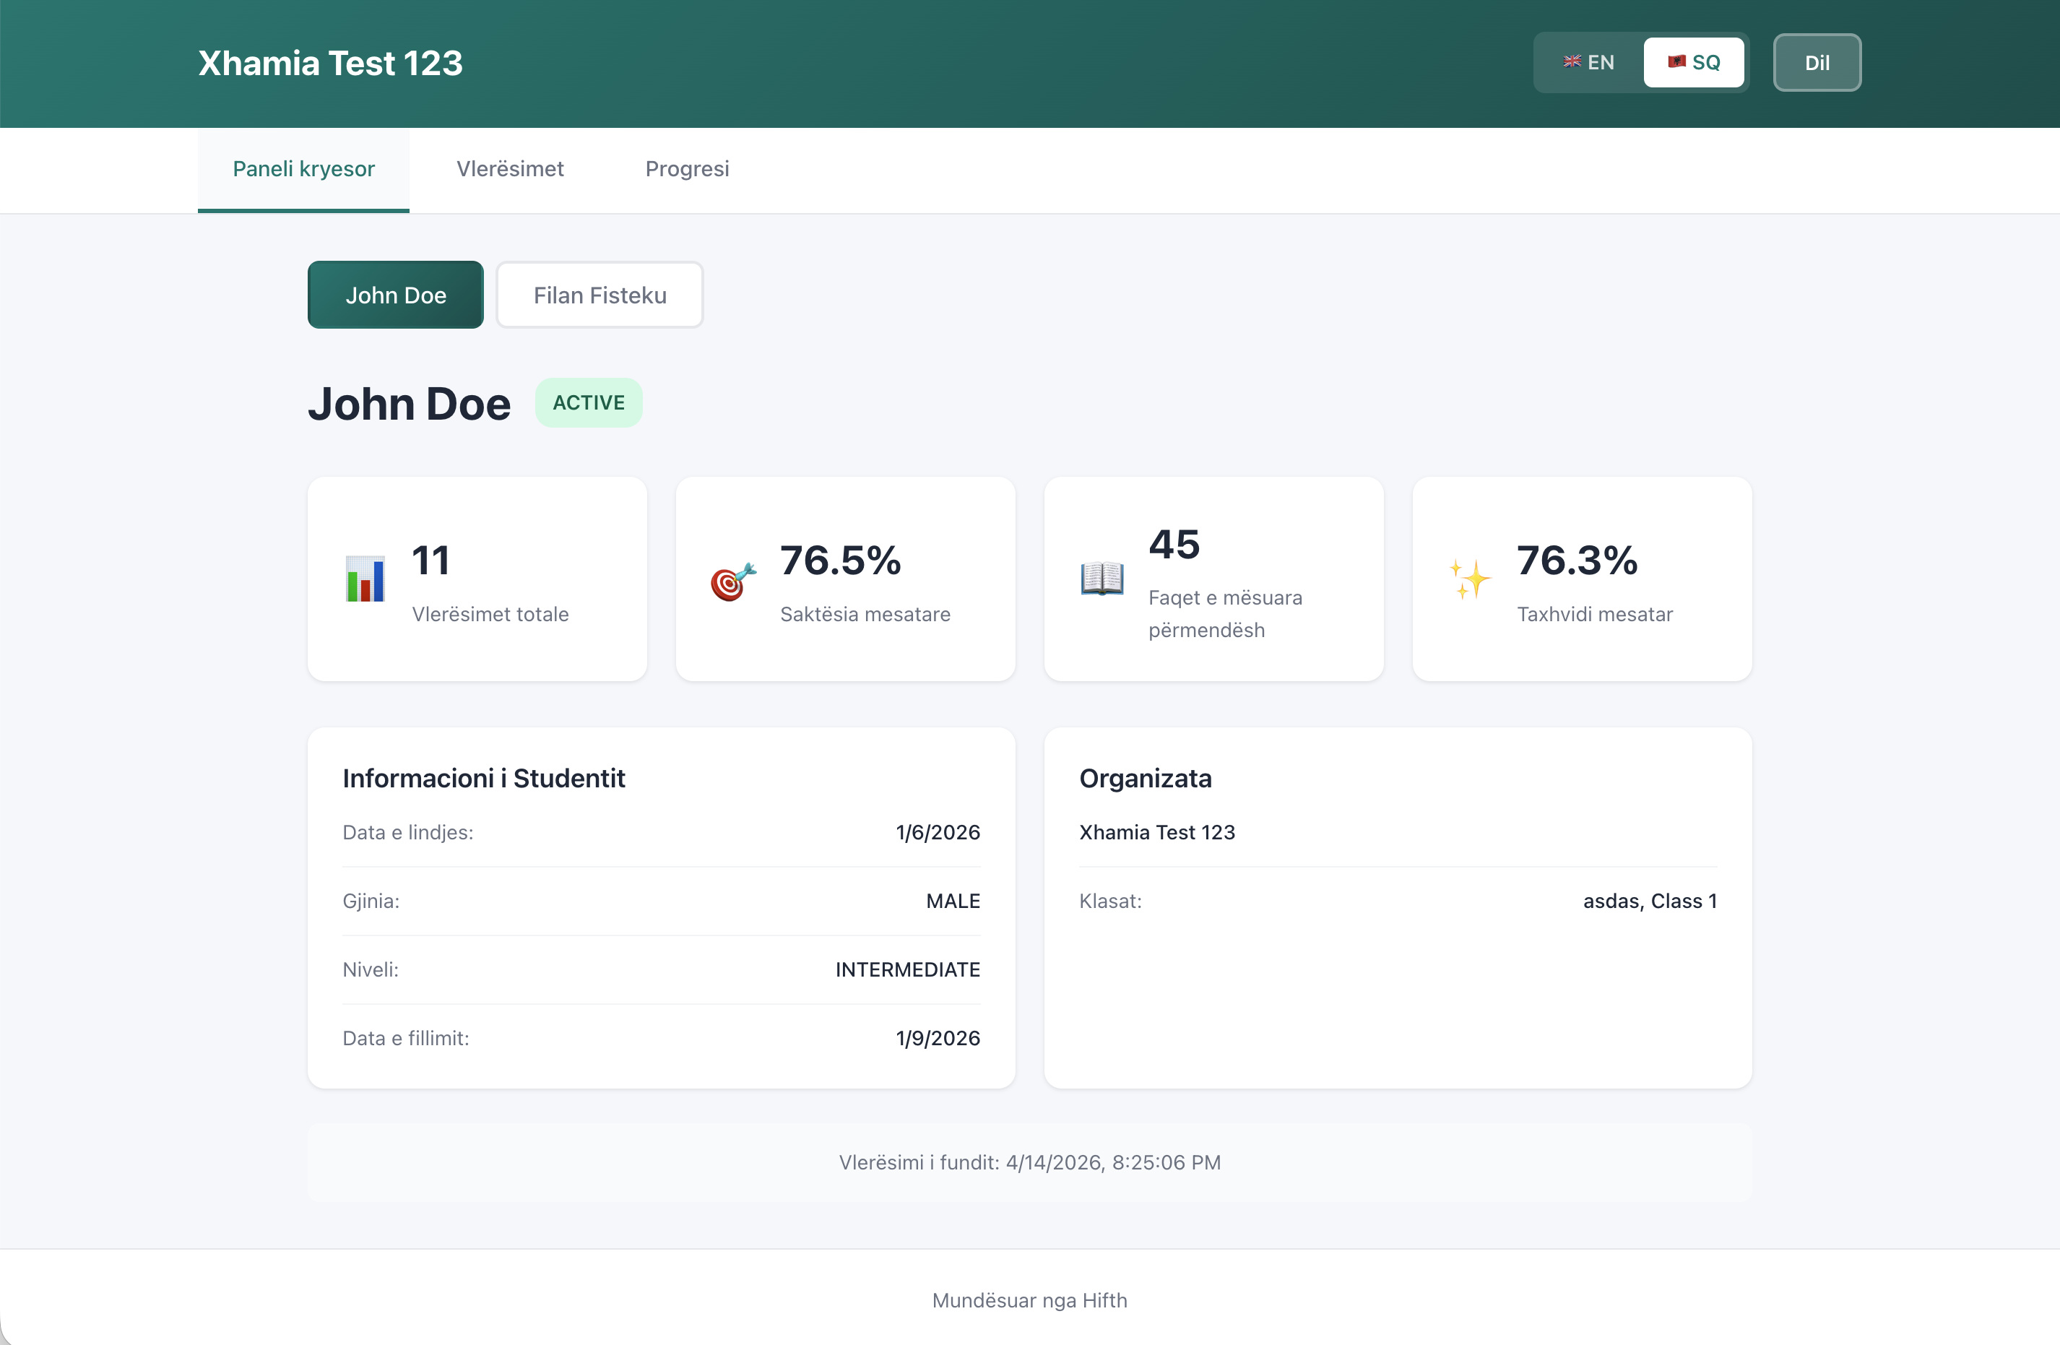
Task: Click the open book icon for Faqet e mësuara
Action: pyautogui.click(x=1102, y=578)
